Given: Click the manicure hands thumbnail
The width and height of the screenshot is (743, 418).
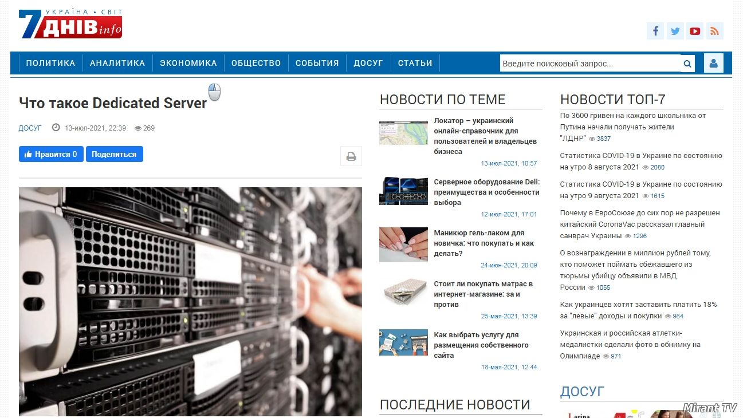Looking at the screenshot, I should pos(403,245).
